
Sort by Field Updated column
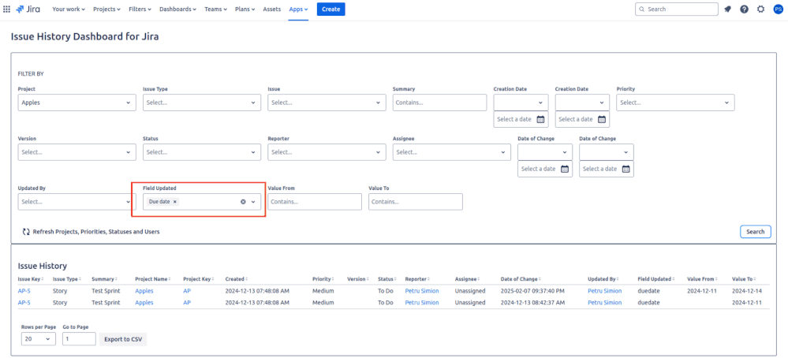(656, 279)
